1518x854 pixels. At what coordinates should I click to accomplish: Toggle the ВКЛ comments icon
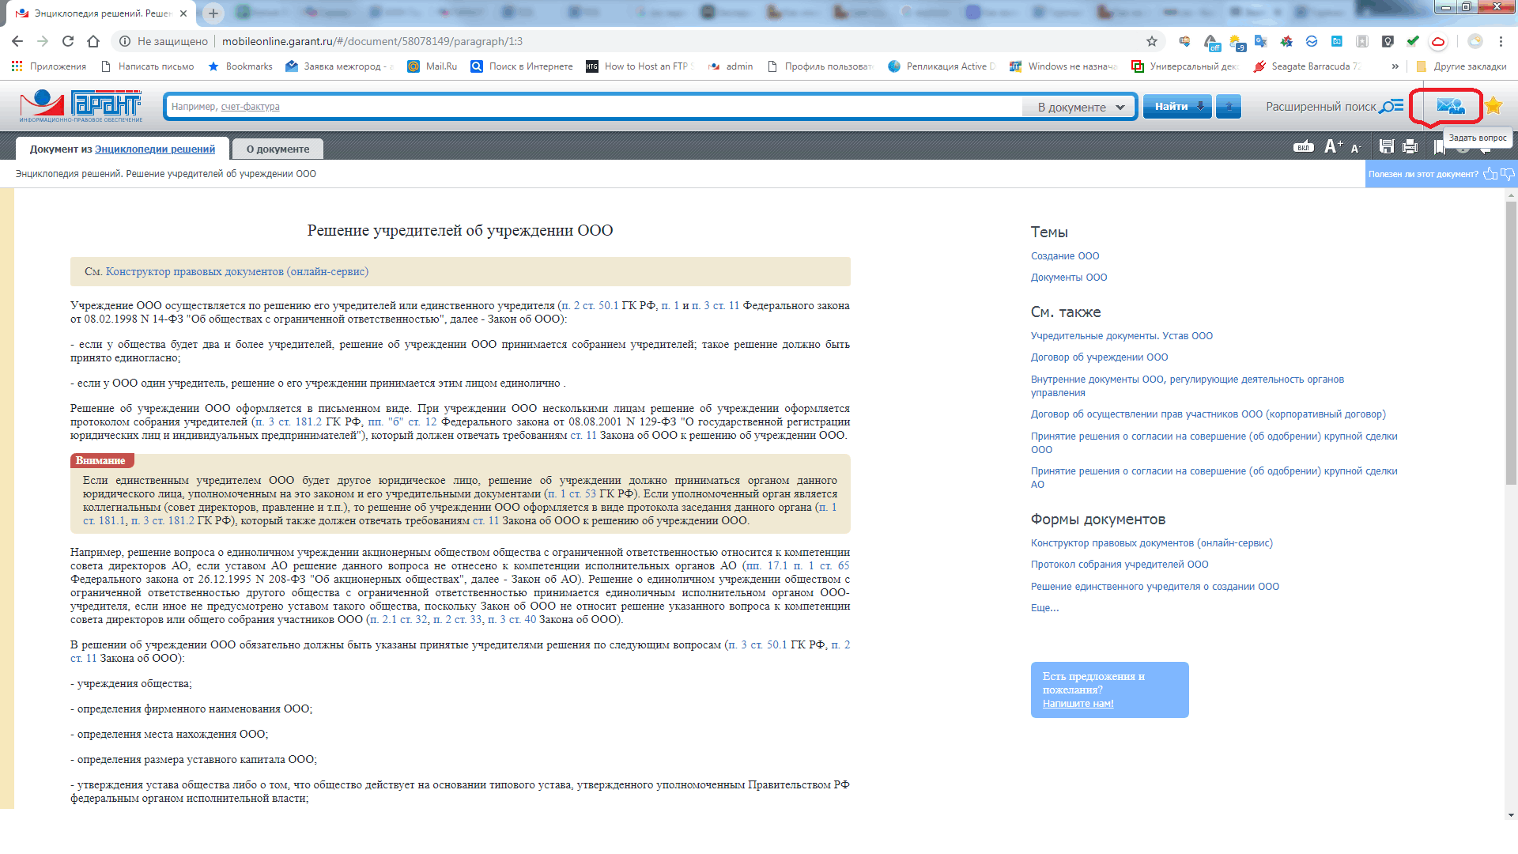(1304, 147)
